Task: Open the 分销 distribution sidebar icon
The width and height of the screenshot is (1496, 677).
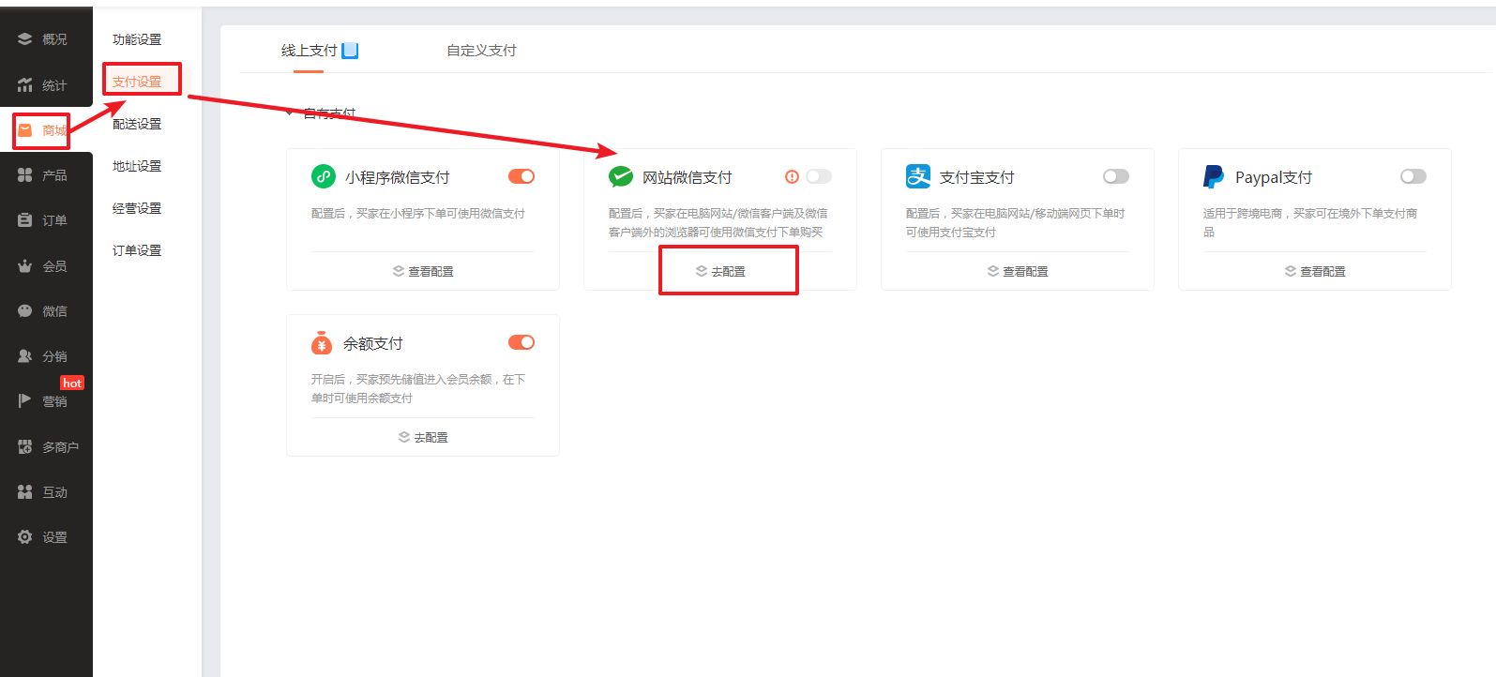Action: (25, 356)
